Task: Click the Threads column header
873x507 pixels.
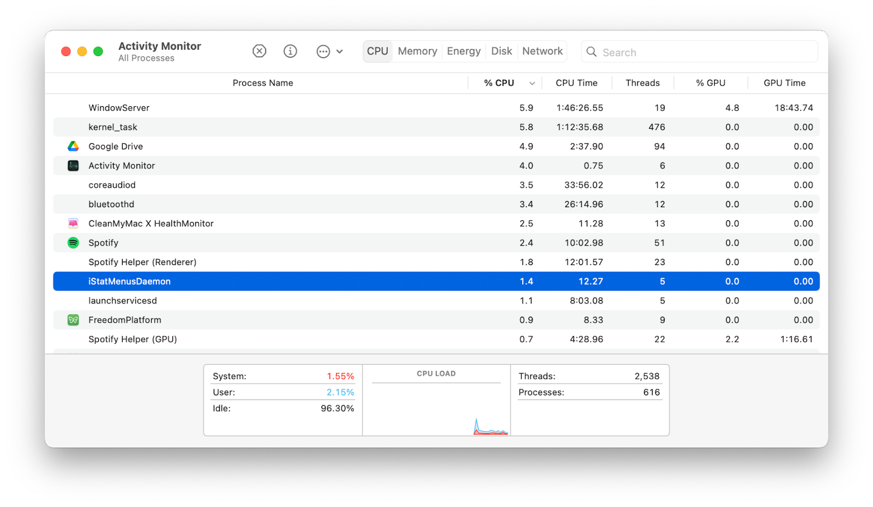Action: pos(643,83)
